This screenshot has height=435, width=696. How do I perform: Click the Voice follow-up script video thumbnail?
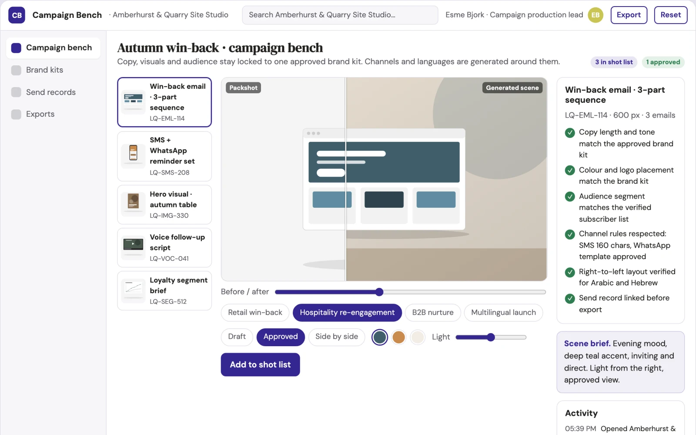[133, 248]
